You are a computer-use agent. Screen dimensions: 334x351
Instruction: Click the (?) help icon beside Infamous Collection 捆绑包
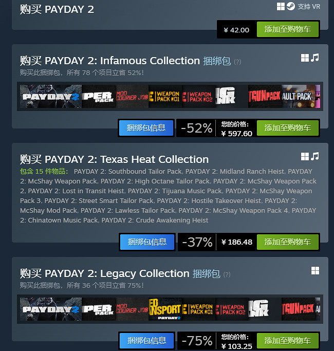[x=237, y=62]
